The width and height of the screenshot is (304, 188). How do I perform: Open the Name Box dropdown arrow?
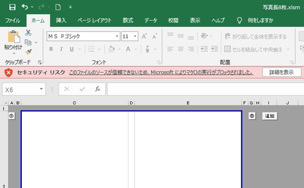[42, 89]
